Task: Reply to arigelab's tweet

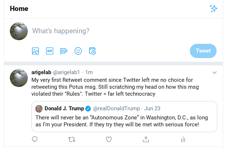Action: pyautogui.click(x=35, y=139)
